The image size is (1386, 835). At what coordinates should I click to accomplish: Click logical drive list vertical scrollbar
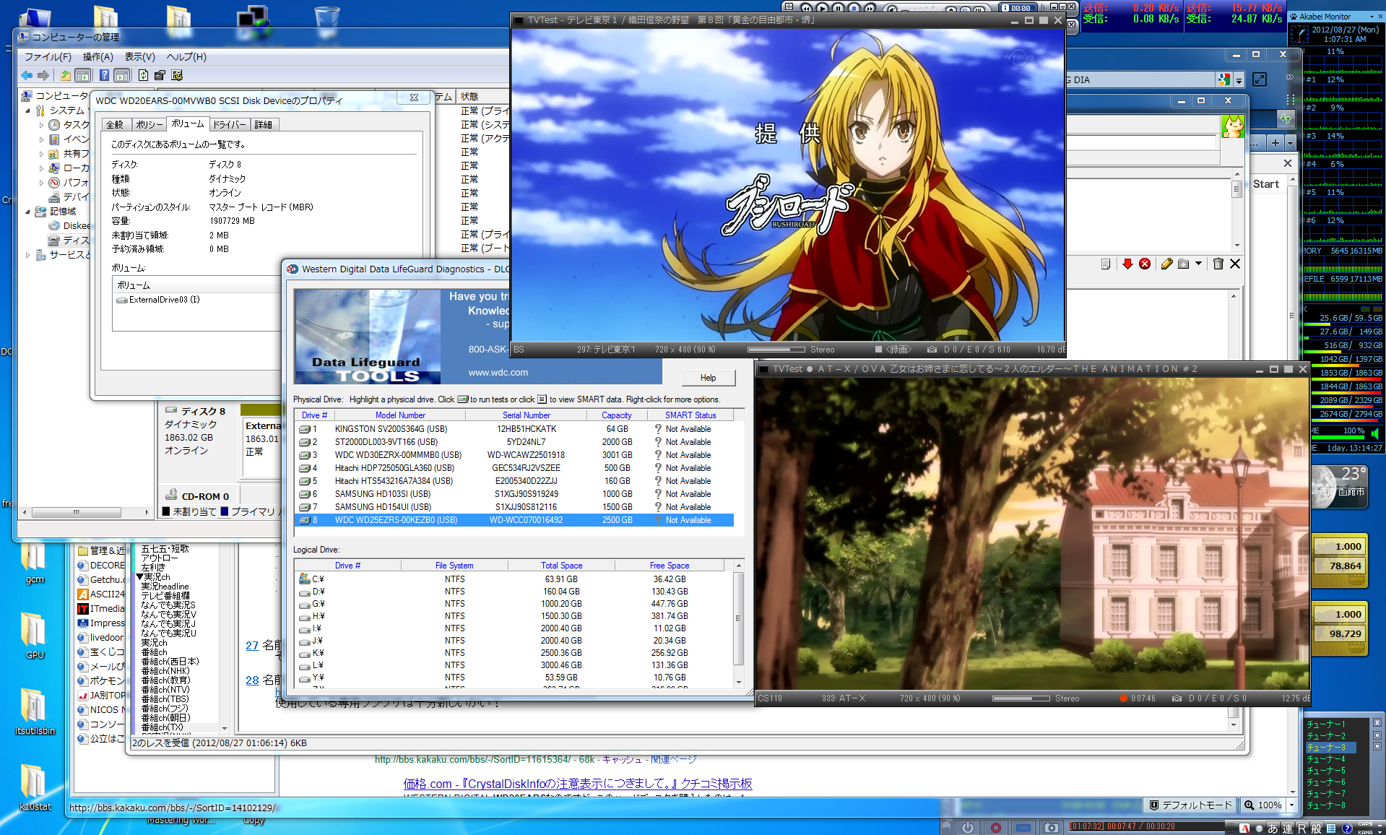[x=738, y=623]
